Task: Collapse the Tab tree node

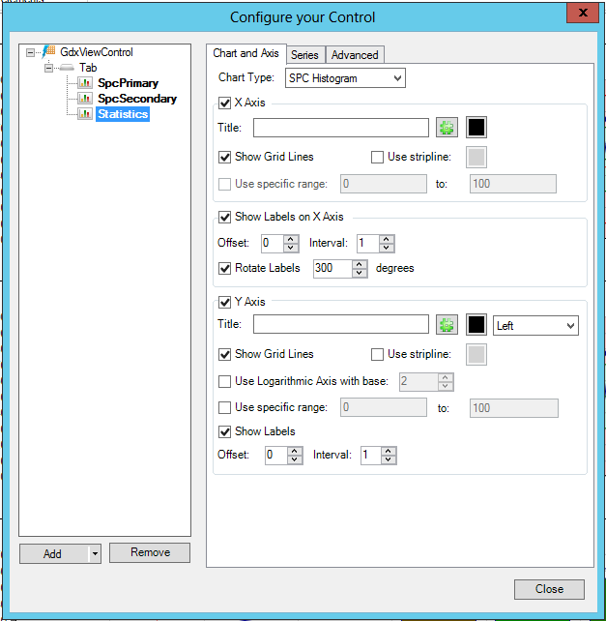Action: [48, 68]
